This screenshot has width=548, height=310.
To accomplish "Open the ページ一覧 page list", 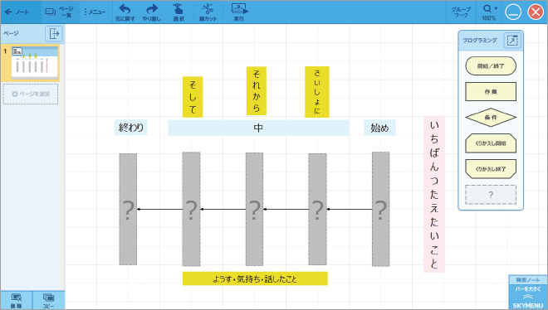I will pos(60,12).
